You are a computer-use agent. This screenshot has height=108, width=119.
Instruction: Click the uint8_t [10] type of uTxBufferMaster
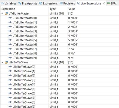tap(57, 13)
